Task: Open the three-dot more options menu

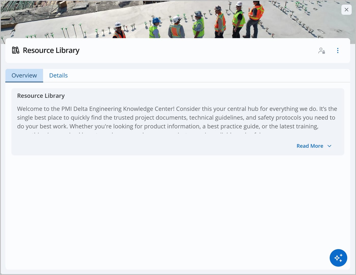Action: [x=338, y=51]
